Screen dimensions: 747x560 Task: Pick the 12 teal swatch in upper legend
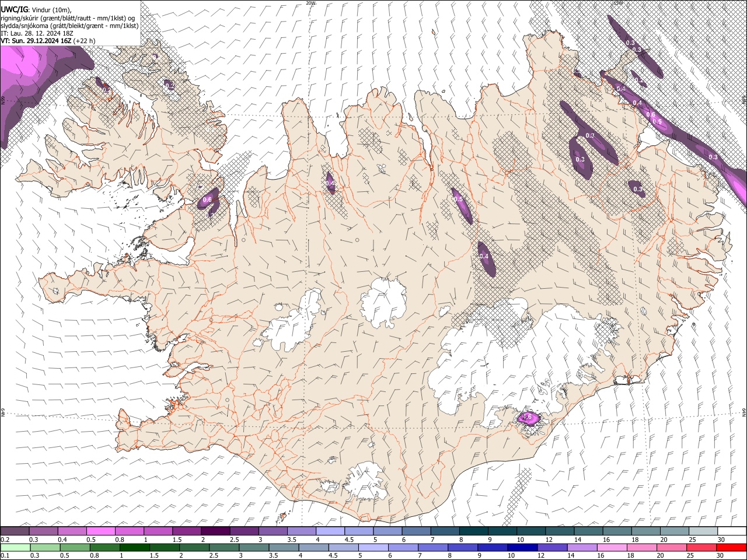pyautogui.click(x=560, y=531)
